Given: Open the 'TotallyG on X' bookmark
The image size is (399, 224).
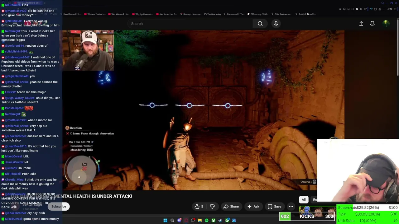Looking at the screenshot, I should coord(305,14).
